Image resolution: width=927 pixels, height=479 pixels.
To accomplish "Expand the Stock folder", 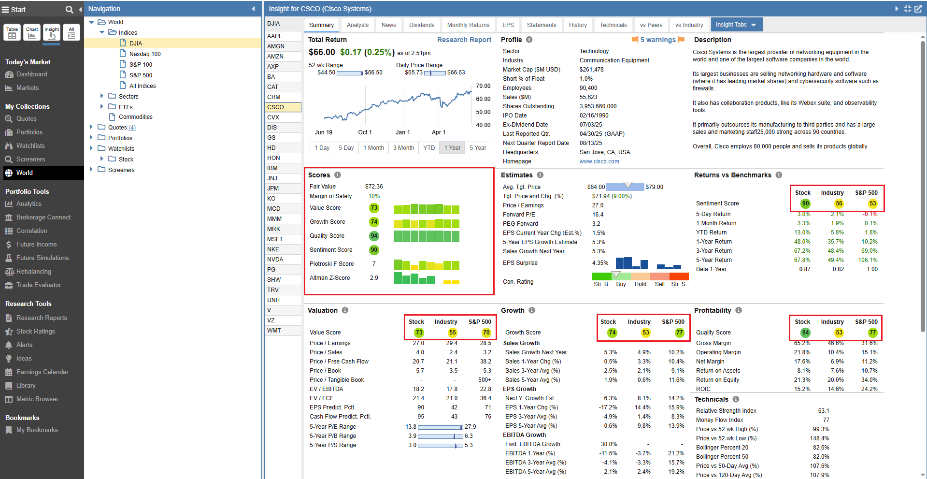I will pos(102,159).
